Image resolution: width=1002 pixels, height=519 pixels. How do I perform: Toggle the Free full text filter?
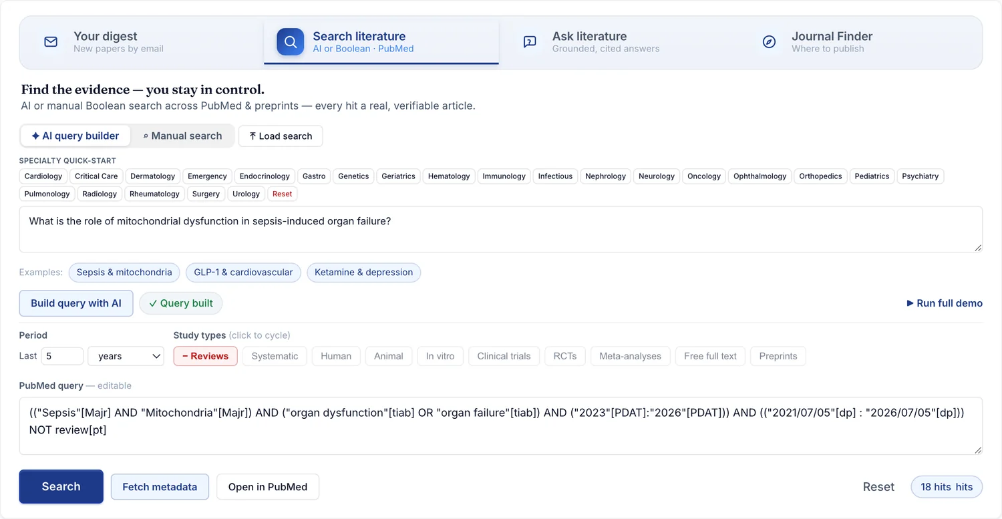tap(710, 356)
